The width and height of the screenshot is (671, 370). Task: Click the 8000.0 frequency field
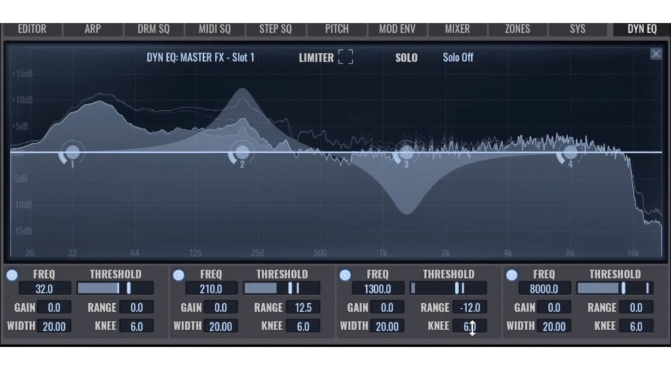click(544, 289)
